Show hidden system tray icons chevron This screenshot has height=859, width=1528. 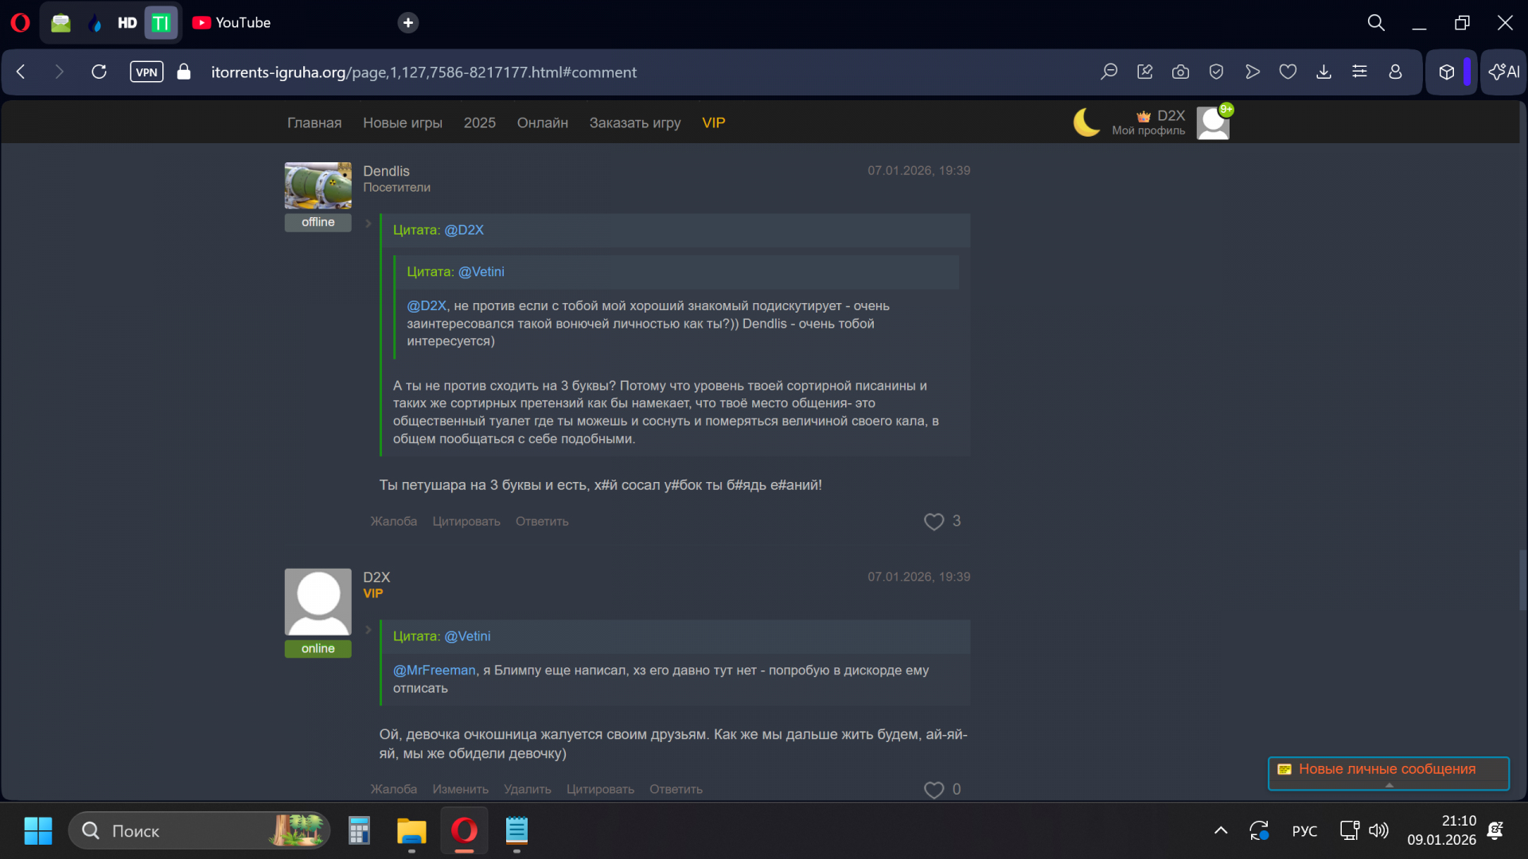click(1221, 831)
